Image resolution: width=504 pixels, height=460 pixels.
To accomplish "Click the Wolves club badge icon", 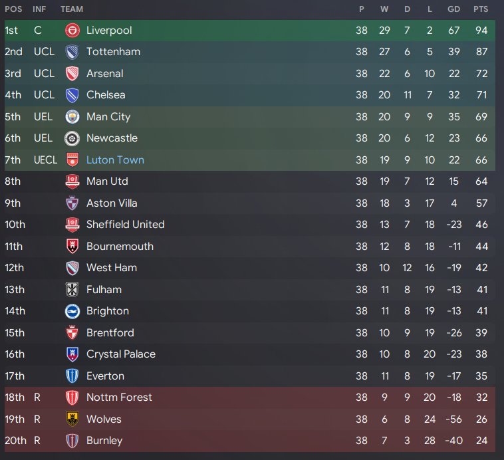I will [x=72, y=419].
